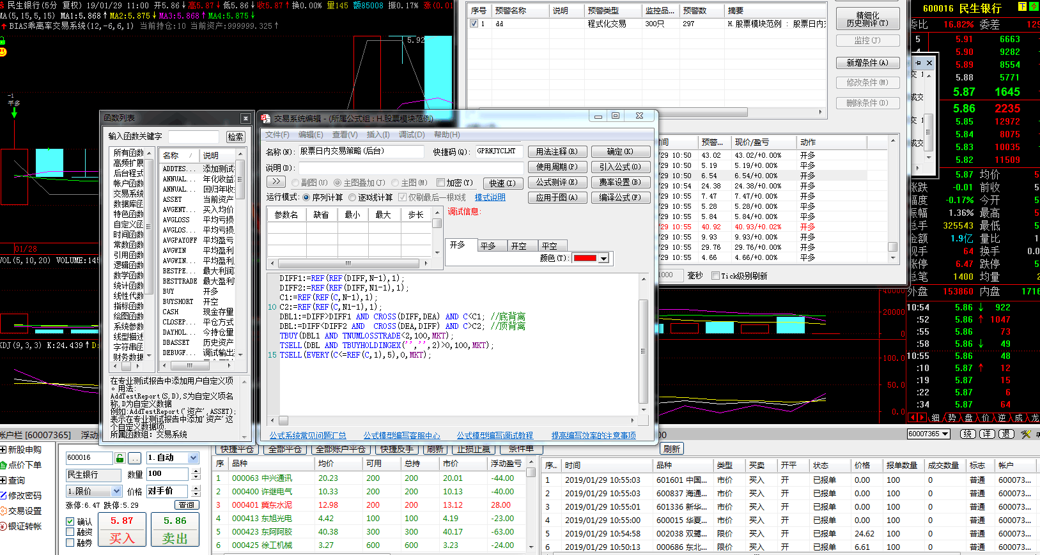The width and height of the screenshot is (1040, 555).
Task: Open the 1.自动 order mode dropdown
Action: [193, 458]
